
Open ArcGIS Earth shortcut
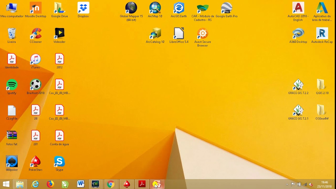pyautogui.click(x=179, y=10)
